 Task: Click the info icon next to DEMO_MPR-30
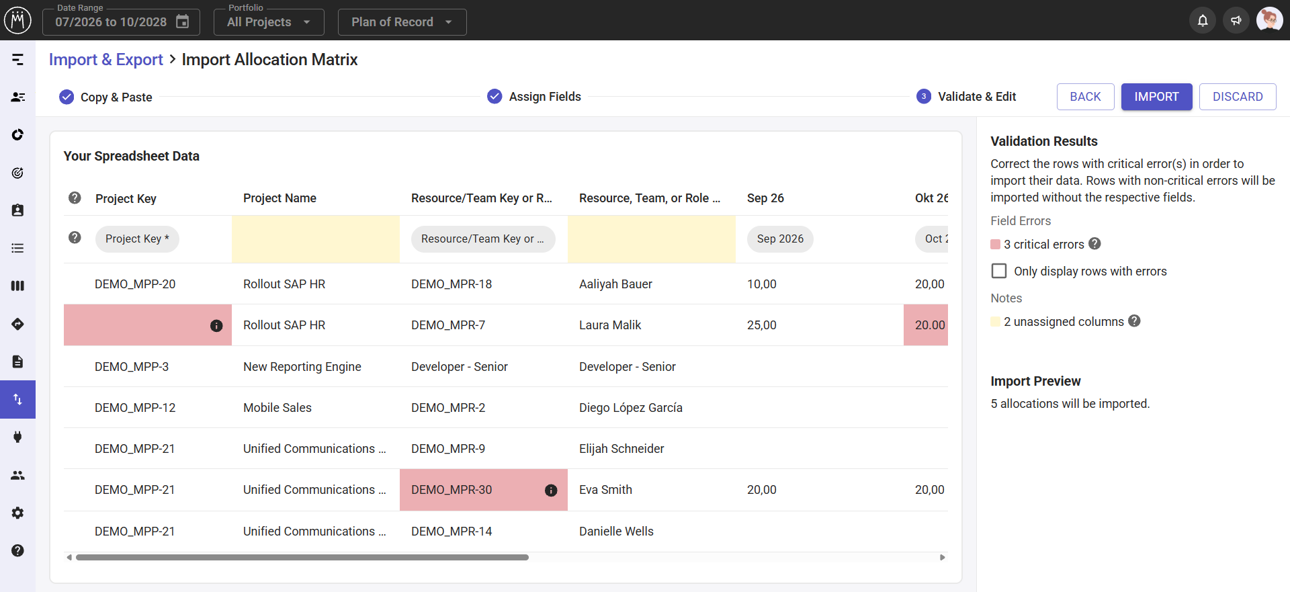pyautogui.click(x=551, y=491)
